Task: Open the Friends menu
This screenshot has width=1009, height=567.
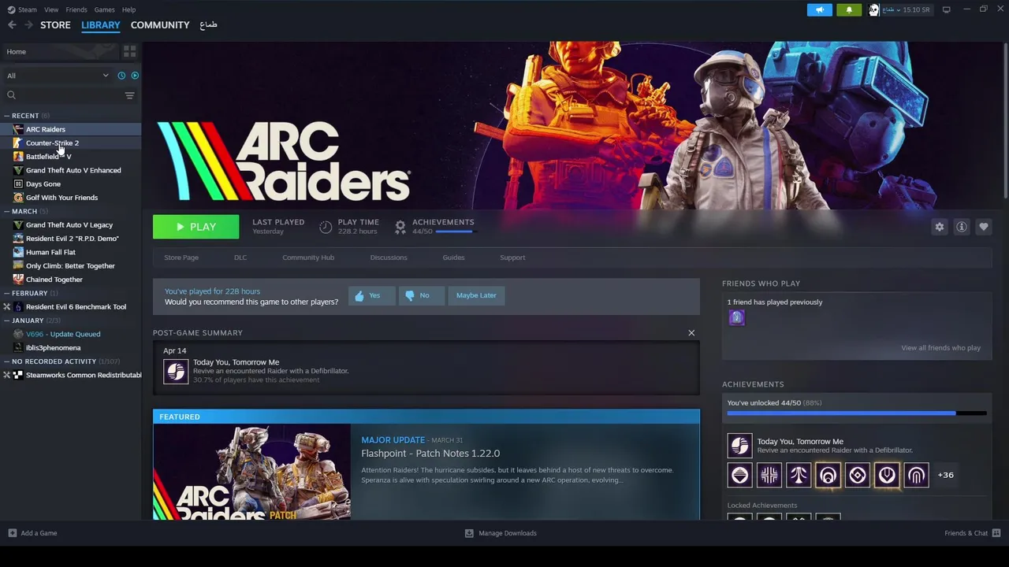Action: click(76, 9)
